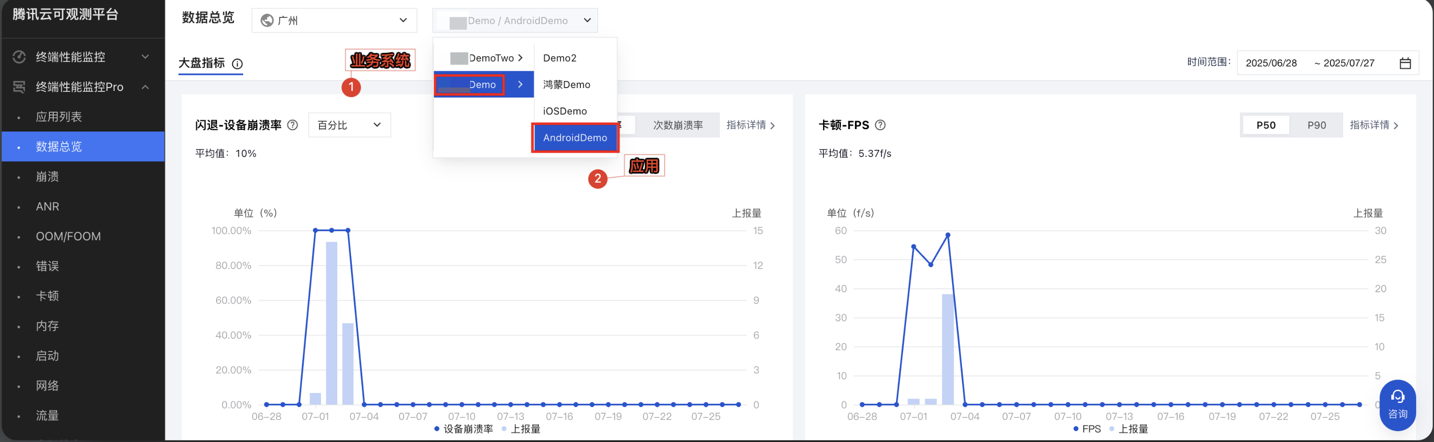This screenshot has width=1434, height=442.
Task: Select AndroidDemo from application list
Action: [574, 138]
